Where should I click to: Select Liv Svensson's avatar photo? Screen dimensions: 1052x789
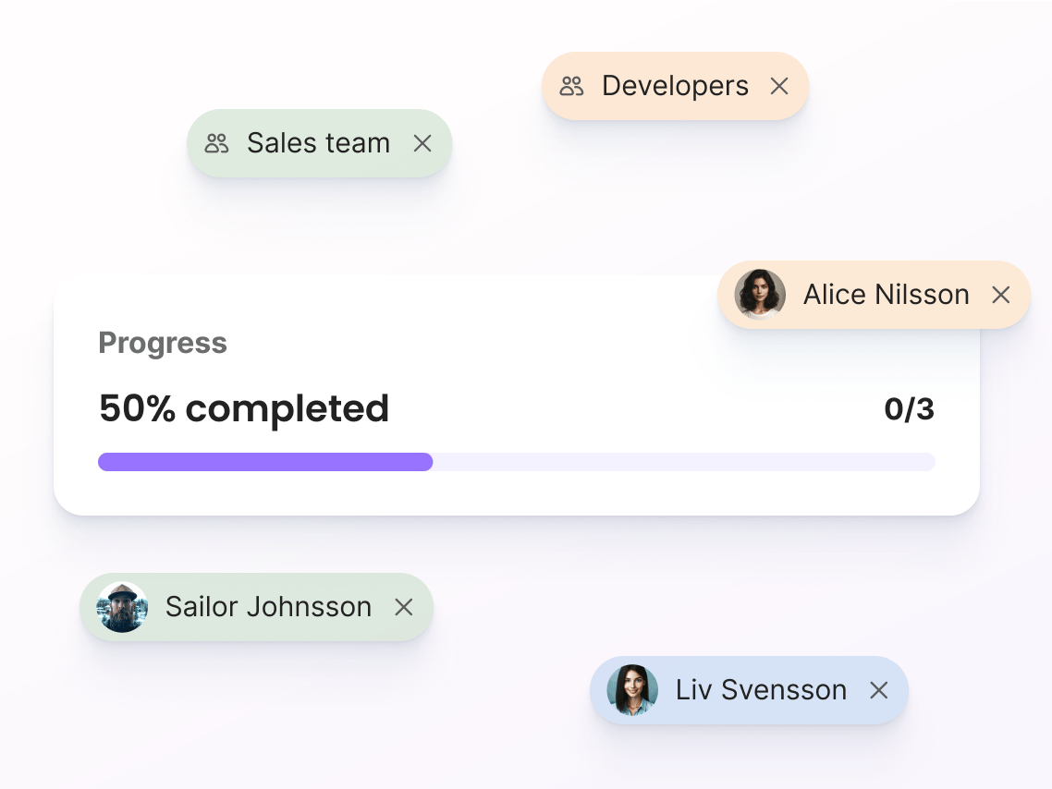click(x=632, y=690)
